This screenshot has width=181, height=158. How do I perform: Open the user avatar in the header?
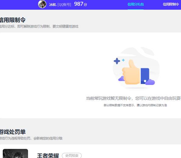click(42, 4)
